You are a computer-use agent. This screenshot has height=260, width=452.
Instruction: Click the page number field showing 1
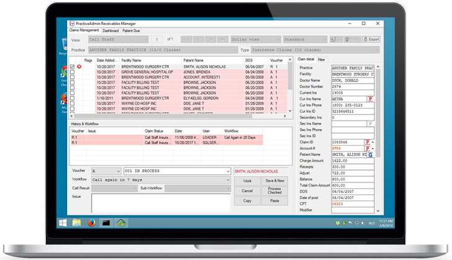pos(156,39)
